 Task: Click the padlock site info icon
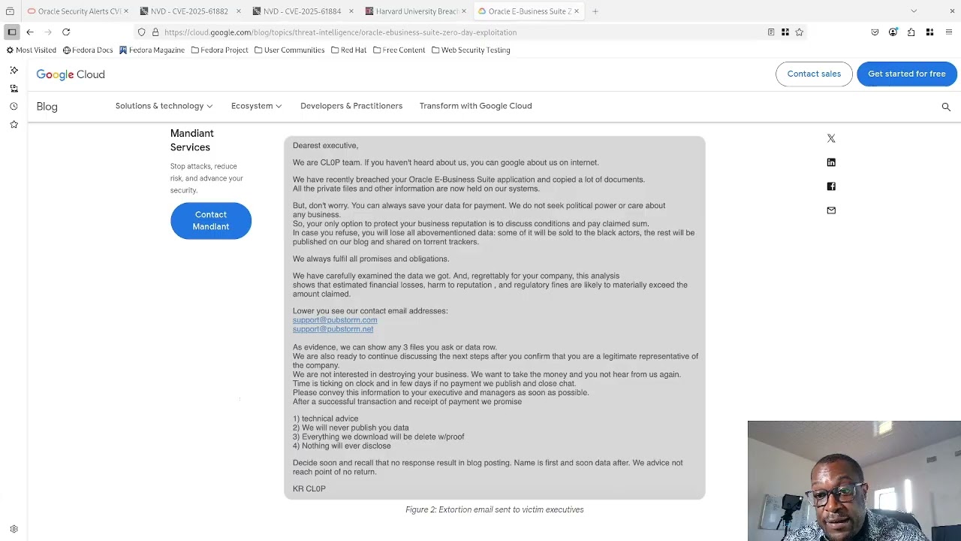click(x=155, y=32)
